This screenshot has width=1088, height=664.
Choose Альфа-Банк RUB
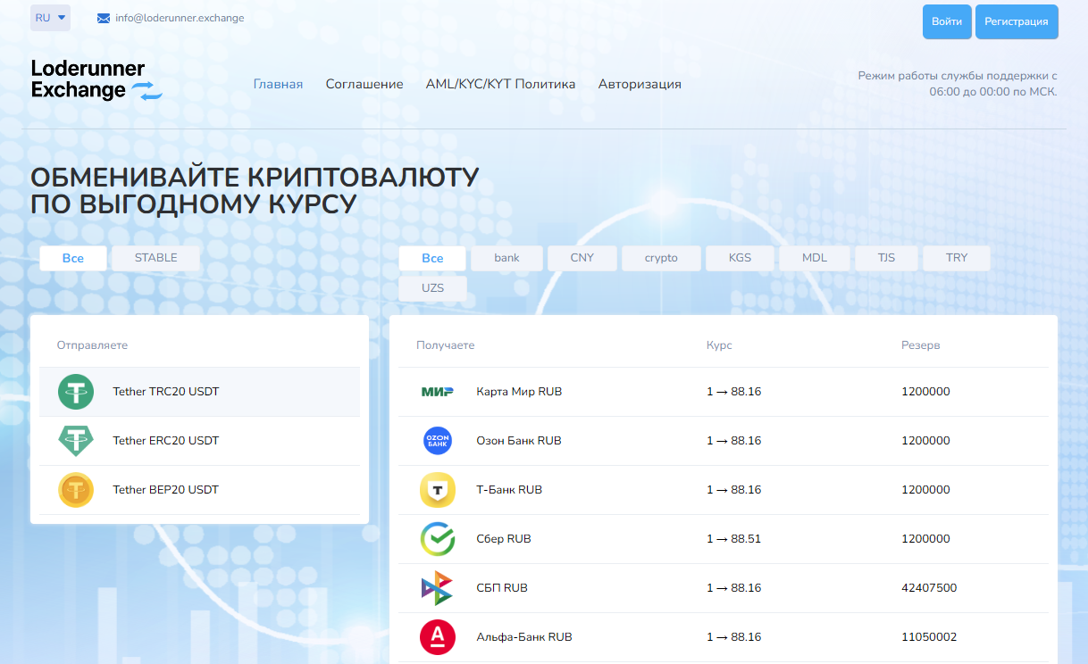pyautogui.click(x=524, y=637)
